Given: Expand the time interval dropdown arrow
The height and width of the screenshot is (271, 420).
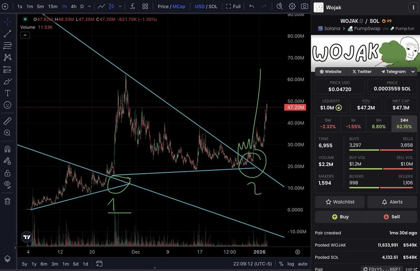Looking at the screenshot, I should point(90,6).
